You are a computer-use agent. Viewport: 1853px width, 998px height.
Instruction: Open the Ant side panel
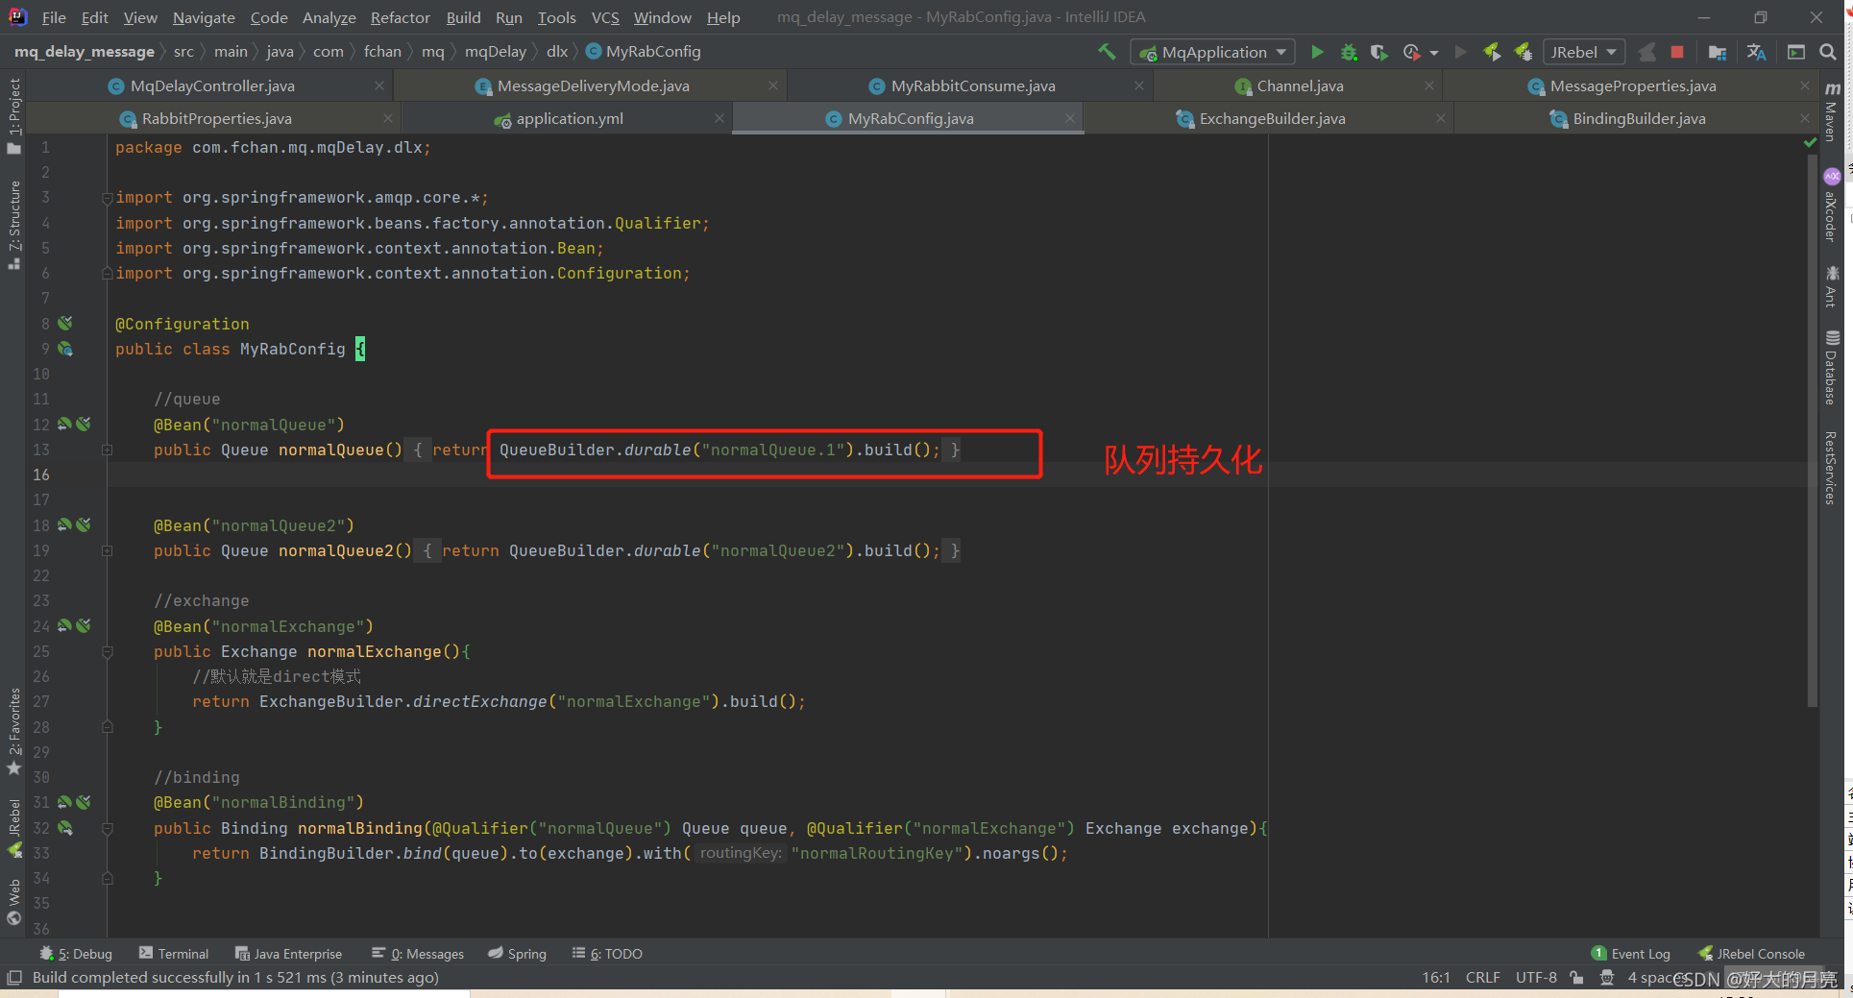tap(1831, 286)
